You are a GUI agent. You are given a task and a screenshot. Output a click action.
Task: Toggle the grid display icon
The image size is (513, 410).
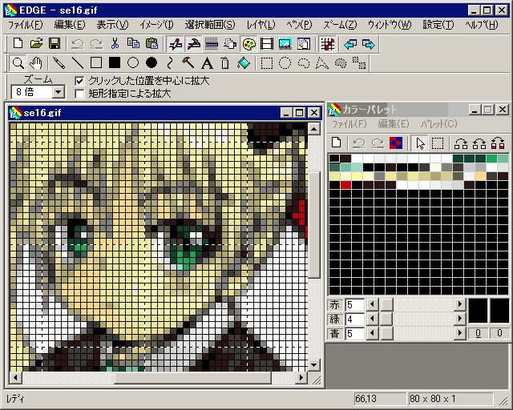pyautogui.click(x=328, y=44)
